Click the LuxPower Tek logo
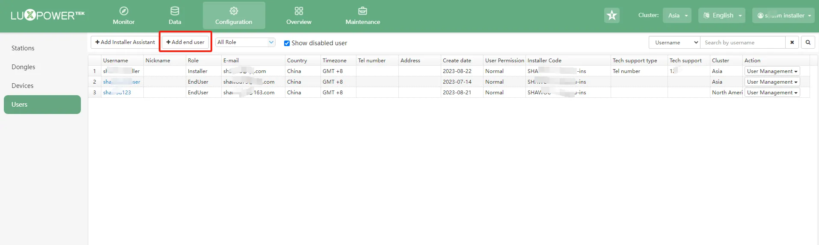 coord(47,16)
